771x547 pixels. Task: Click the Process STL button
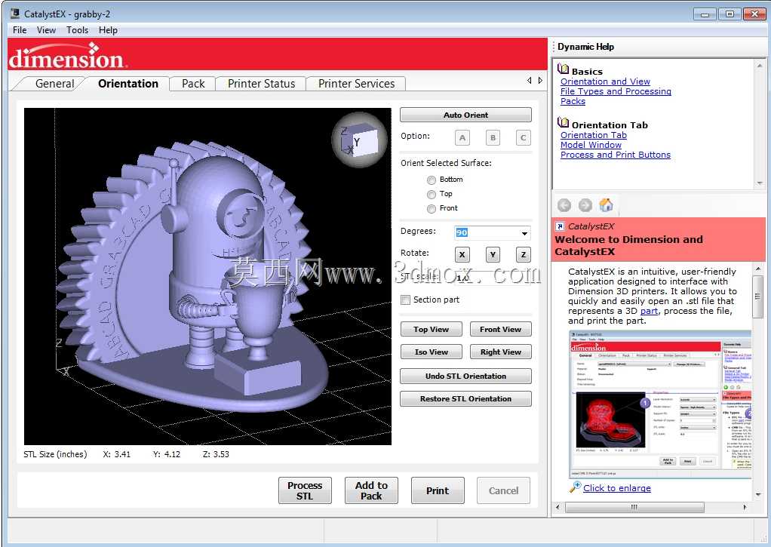click(x=305, y=490)
